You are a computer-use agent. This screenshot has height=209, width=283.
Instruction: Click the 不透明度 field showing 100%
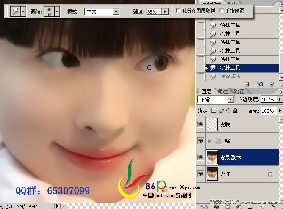tap(269, 99)
